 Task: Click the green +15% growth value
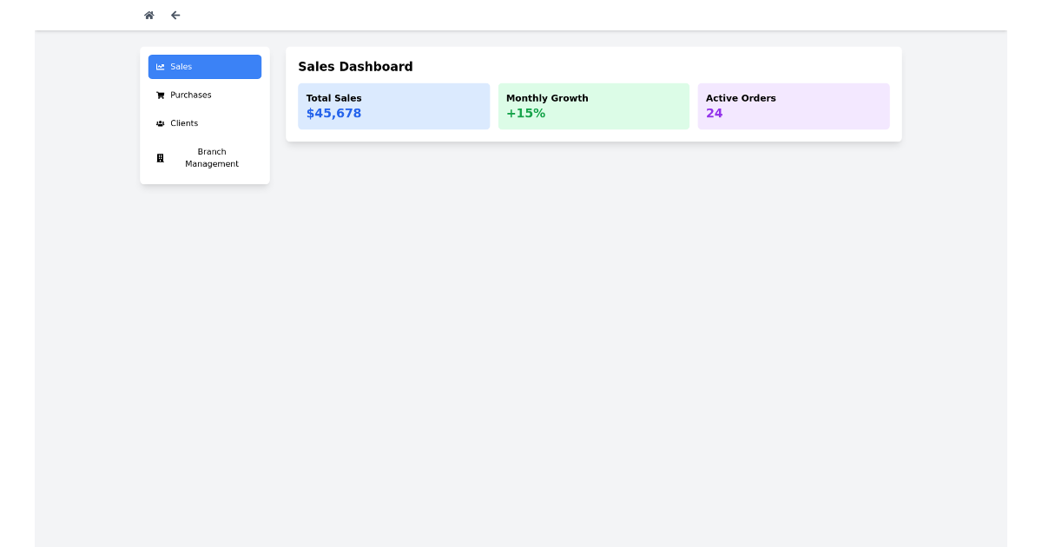pyautogui.click(x=524, y=113)
